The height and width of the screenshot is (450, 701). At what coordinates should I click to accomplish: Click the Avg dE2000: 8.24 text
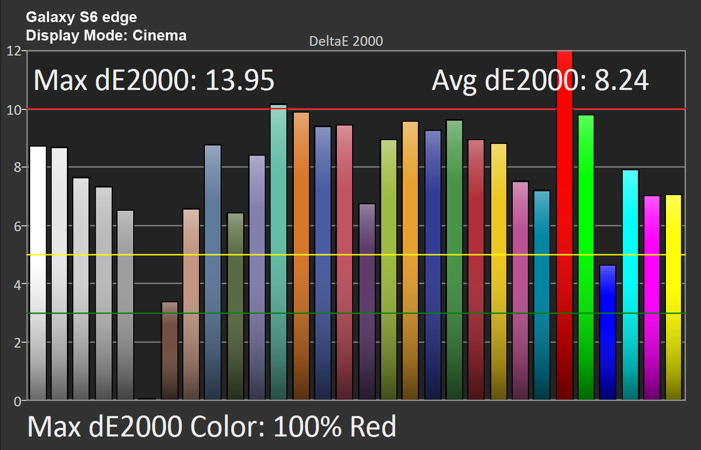point(541,81)
